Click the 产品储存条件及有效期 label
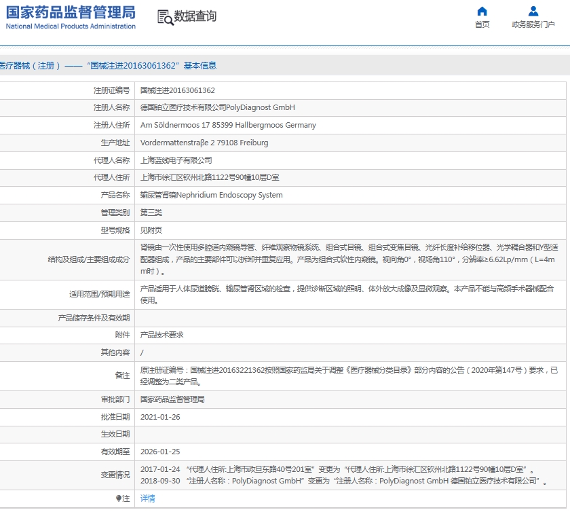This screenshot has height=512, width=570. click(x=94, y=318)
